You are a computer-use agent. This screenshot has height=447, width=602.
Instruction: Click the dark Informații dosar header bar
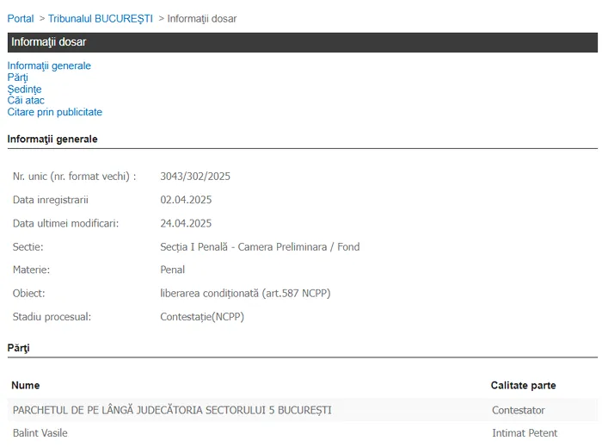[302, 42]
